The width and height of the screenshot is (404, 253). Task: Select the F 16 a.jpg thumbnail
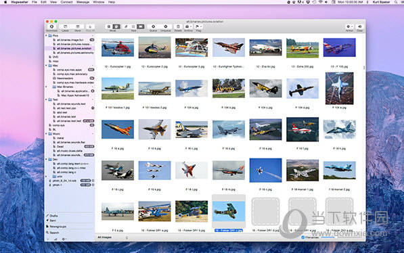click(118, 129)
